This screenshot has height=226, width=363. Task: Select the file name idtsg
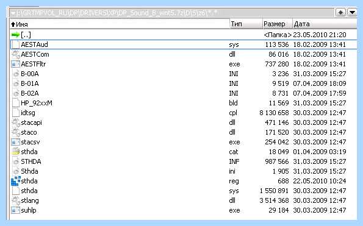(28, 113)
